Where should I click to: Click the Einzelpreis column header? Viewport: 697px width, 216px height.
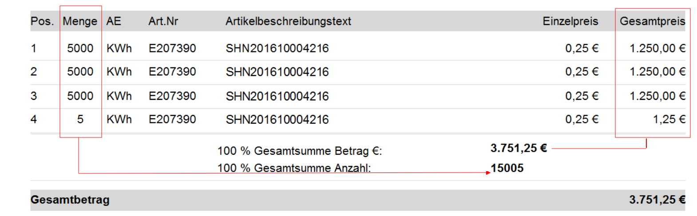pyautogui.click(x=570, y=21)
